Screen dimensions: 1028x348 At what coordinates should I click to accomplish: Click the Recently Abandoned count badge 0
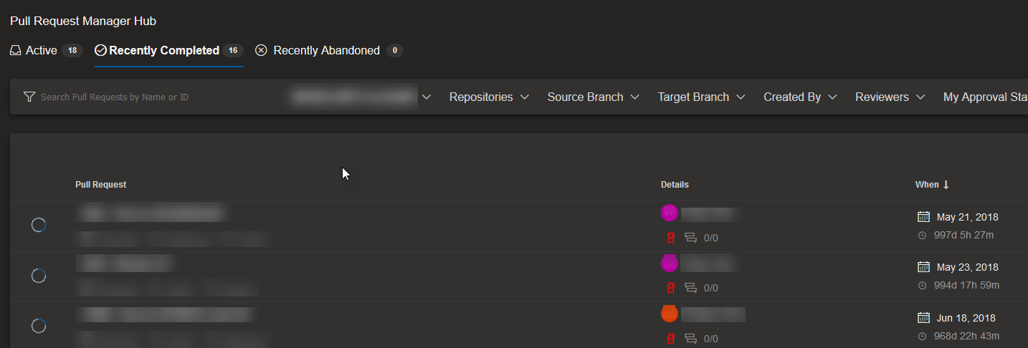(395, 50)
